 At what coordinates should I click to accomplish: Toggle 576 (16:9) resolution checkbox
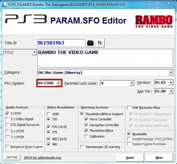tap(48, 127)
